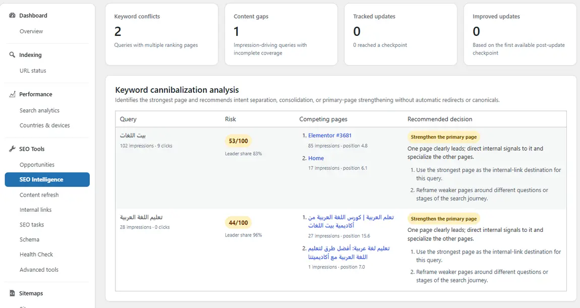The width and height of the screenshot is (580, 308).
Task: Click the Keyword cannibalization analysis heading
Action: coord(177,90)
